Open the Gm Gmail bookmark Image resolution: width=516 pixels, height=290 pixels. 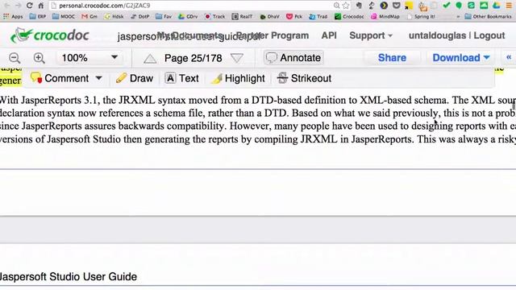coord(89,16)
